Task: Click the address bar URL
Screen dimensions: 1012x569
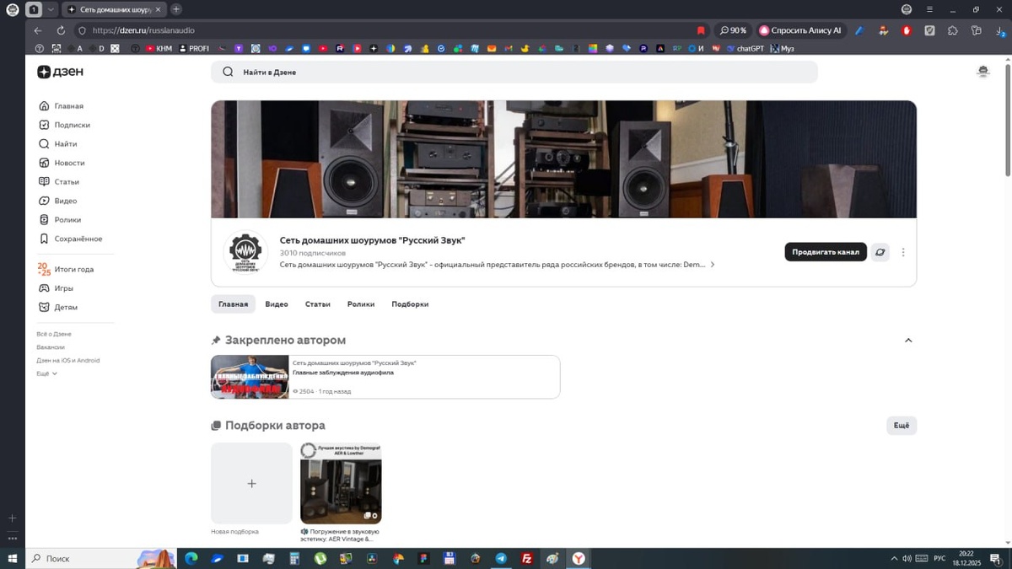Action: tap(143, 30)
